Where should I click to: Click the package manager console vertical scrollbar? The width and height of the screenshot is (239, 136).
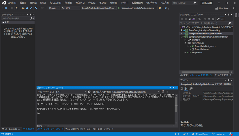[176, 109]
